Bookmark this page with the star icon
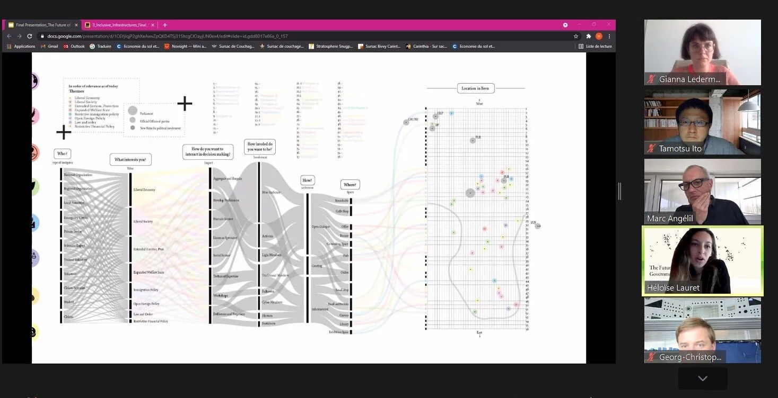The image size is (778, 398). [x=576, y=36]
